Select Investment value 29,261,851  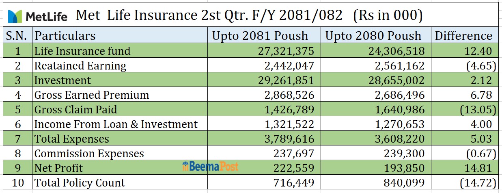(x=286, y=80)
